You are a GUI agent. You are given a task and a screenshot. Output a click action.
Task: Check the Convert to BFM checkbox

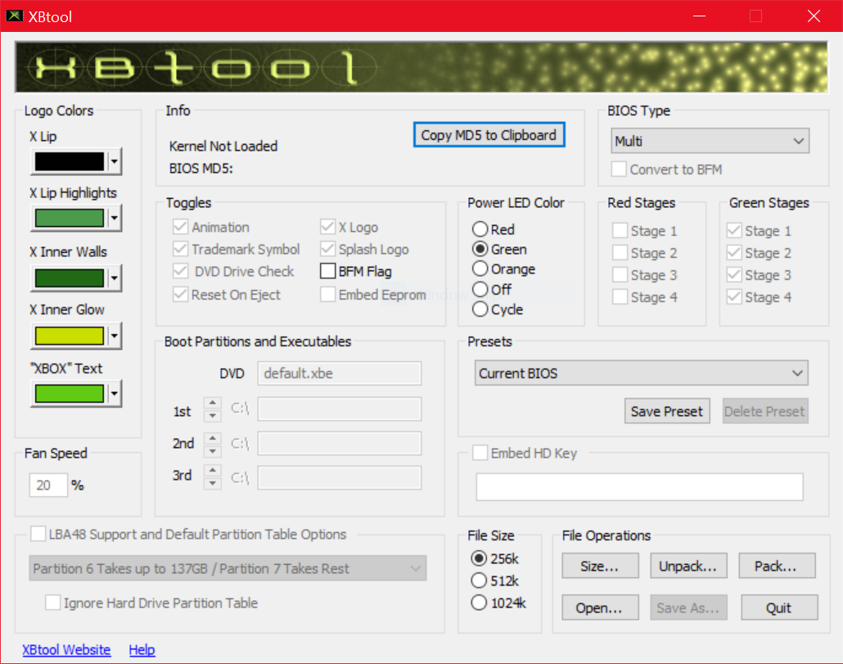pyautogui.click(x=619, y=169)
